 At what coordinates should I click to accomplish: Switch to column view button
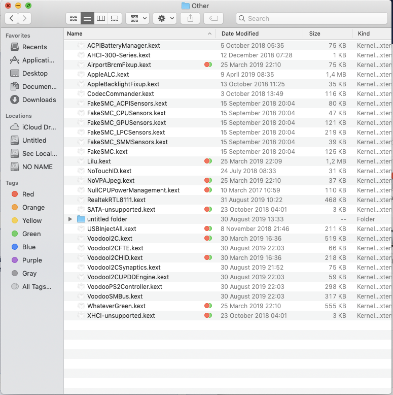pos(101,18)
